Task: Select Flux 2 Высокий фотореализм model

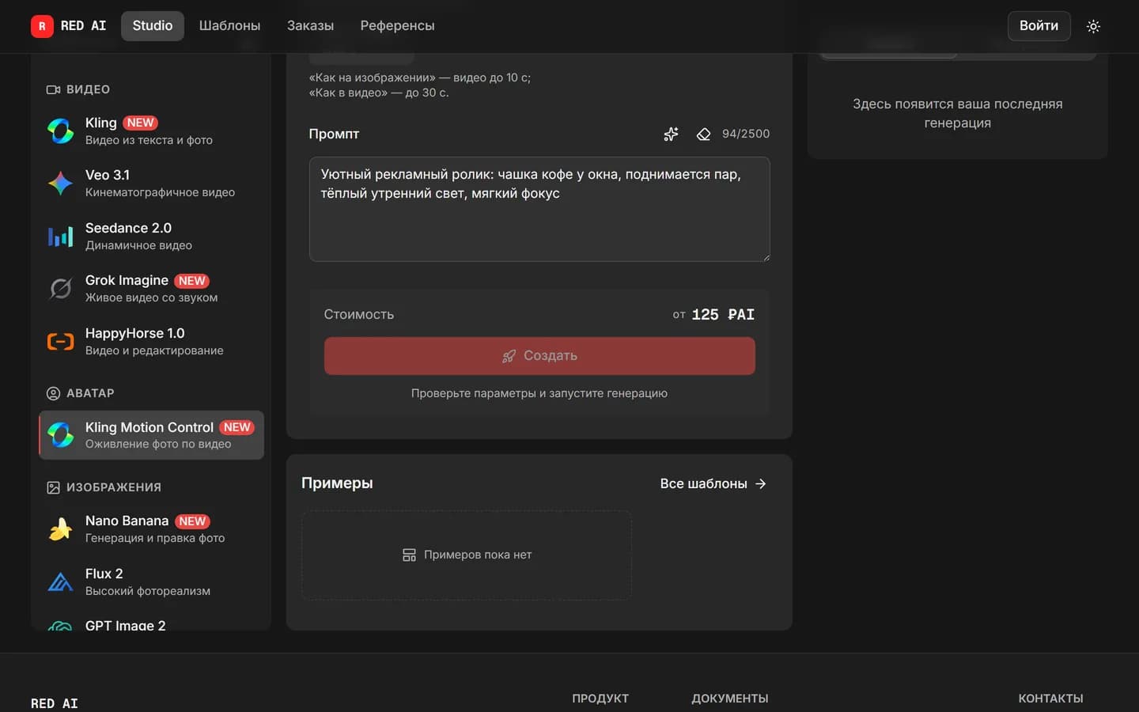Action: pyautogui.click(x=151, y=581)
